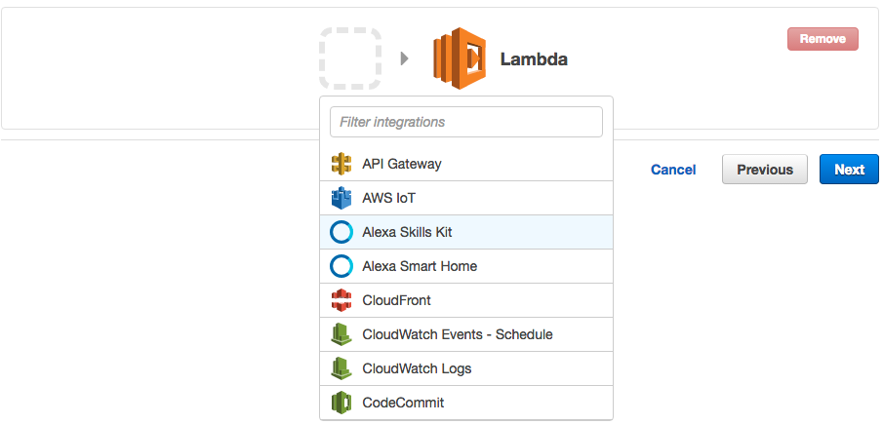Click the CloudWatch Logs icon
This screenshot has height=424, width=883.
[x=341, y=368]
